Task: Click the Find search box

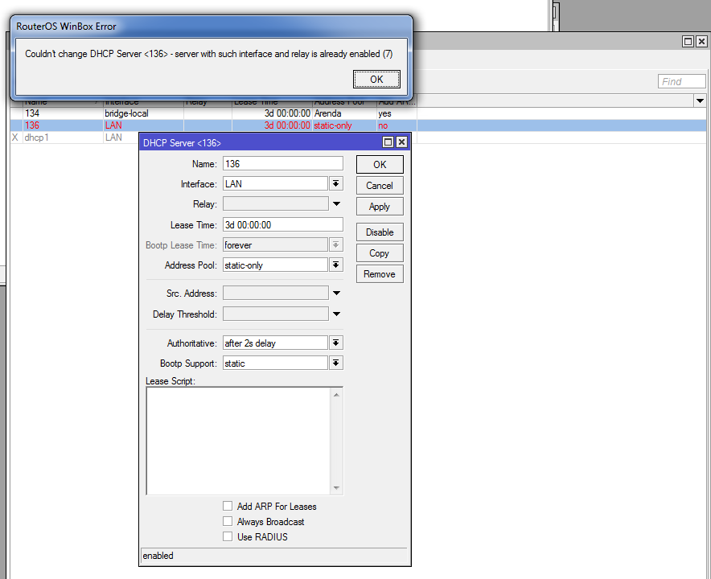Action: (x=681, y=81)
